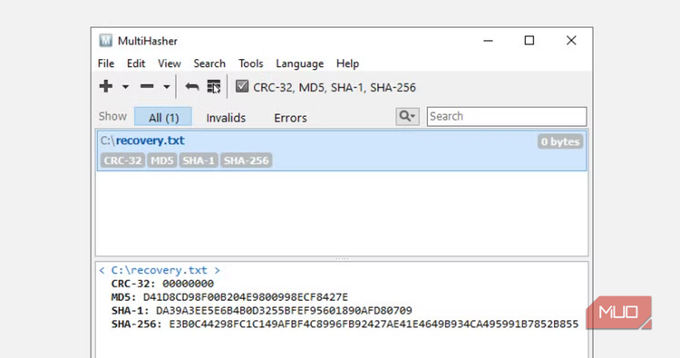This screenshot has width=680, height=358.
Task: Show the Errors filter tab
Action: click(290, 118)
